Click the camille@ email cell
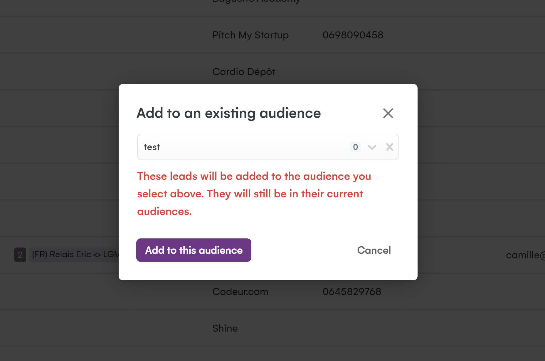 coord(525,255)
